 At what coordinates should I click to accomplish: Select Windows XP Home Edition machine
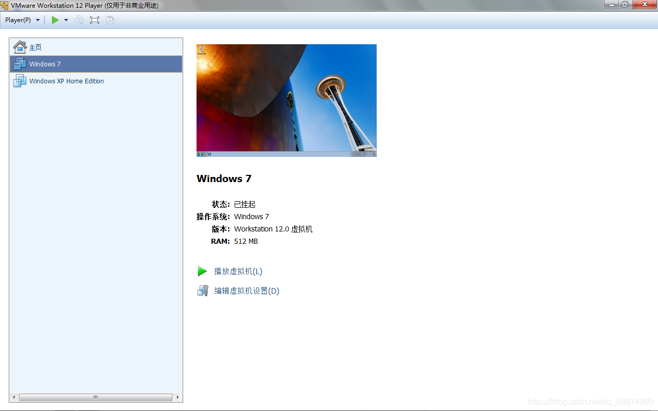click(x=96, y=81)
